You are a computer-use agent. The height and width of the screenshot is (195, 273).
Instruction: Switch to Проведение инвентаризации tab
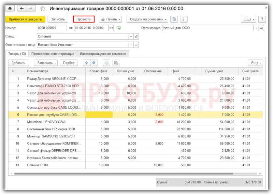click(53, 54)
